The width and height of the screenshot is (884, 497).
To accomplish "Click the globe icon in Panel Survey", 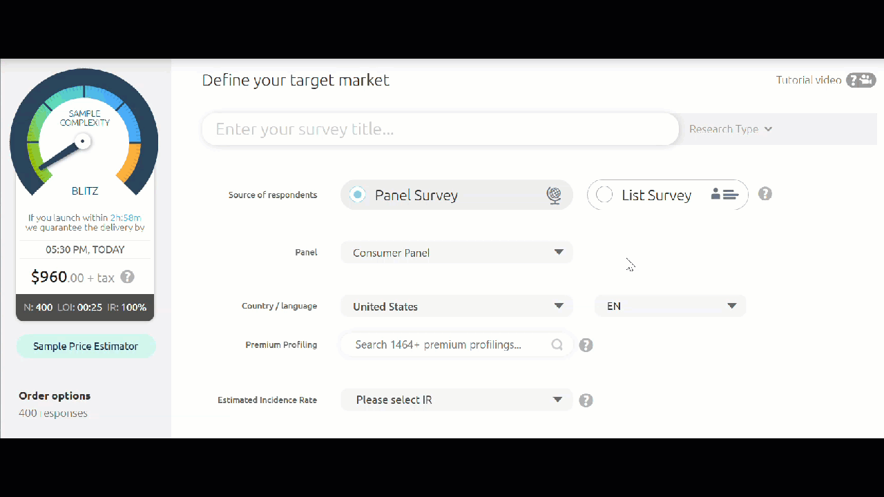I will tap(554, 195).
